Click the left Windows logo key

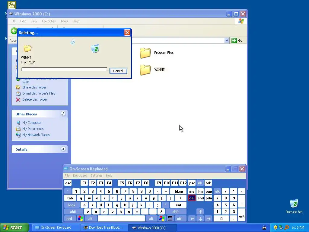coord(80,219)
